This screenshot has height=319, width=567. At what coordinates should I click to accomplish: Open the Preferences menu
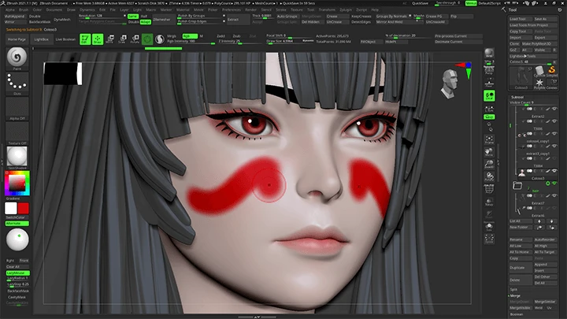[x=232, y=9]
